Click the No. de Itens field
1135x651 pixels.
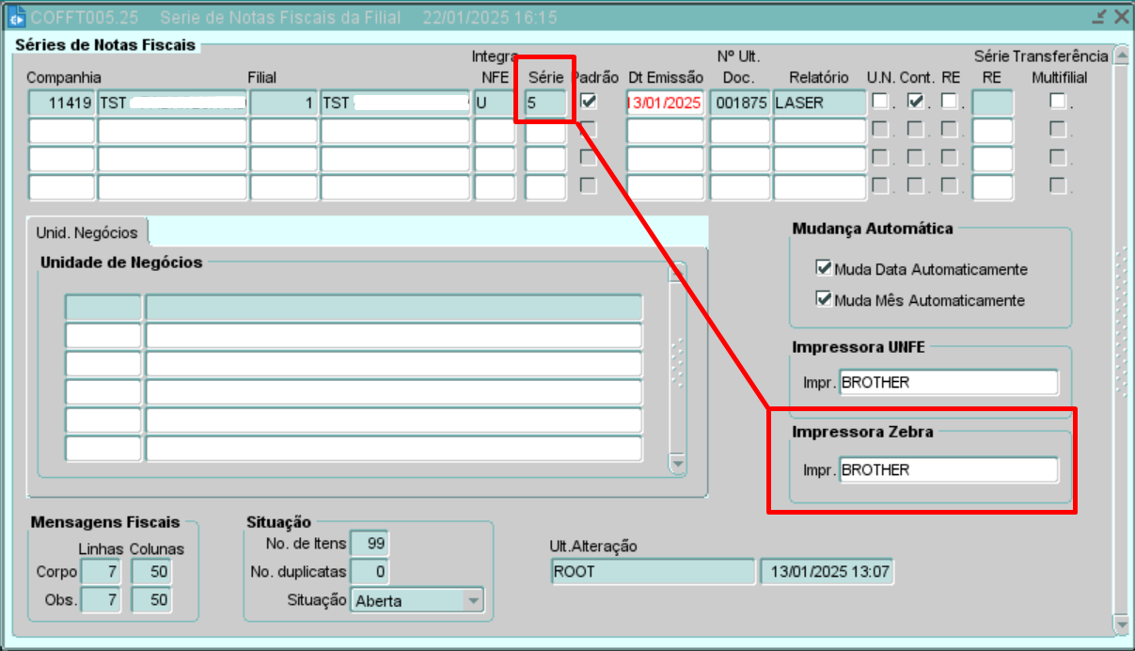(x=369, y=543)
